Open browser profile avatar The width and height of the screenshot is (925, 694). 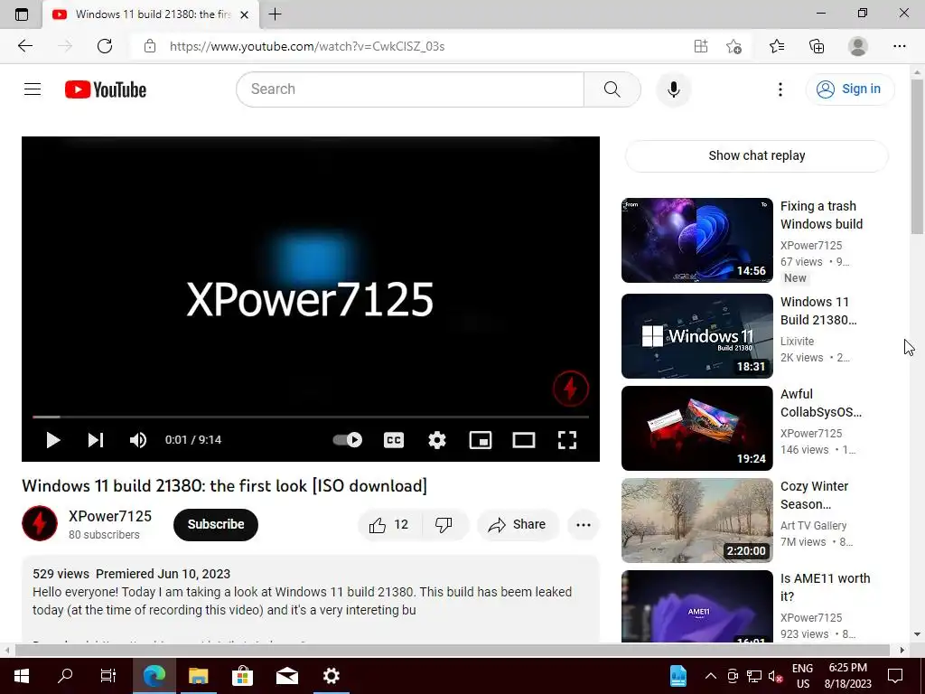(x=858, y=46)
